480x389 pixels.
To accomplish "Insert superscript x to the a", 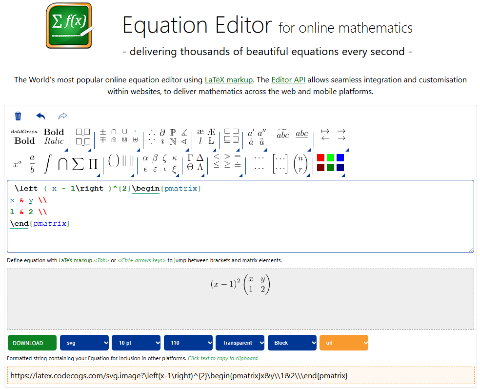I will pyautogui.click(x=18, y=164).
